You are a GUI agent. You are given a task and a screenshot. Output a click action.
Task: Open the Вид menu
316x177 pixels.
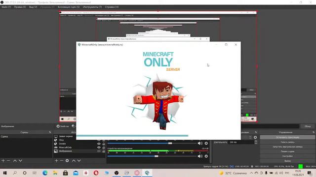(x=33, y=7)
